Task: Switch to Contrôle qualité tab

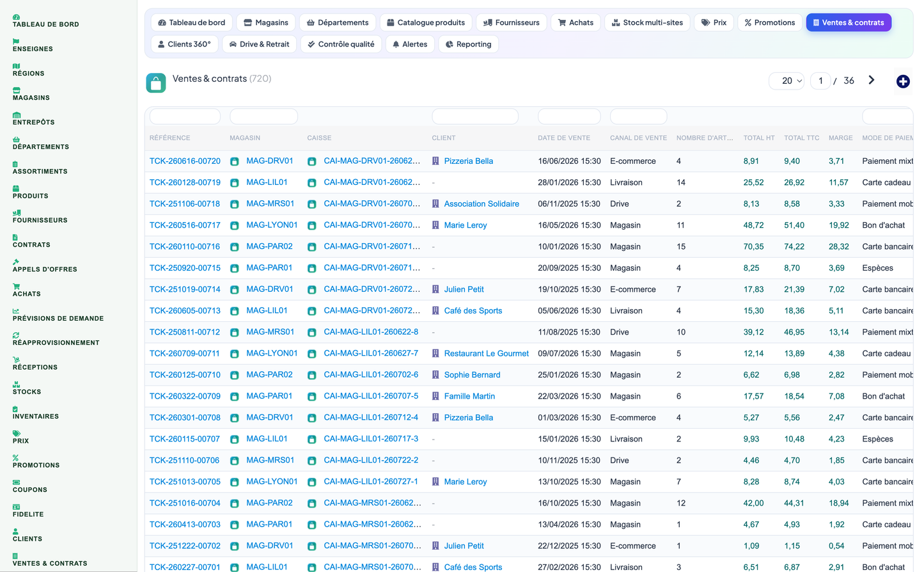Action: click(x=341, y=44)
